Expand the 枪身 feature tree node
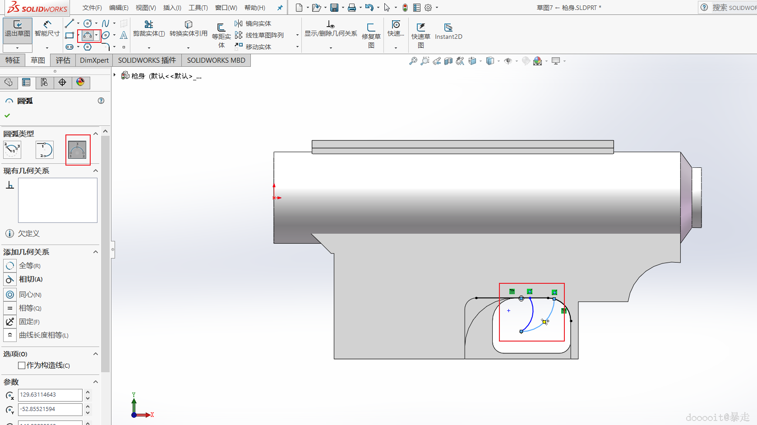This screenshot has height=425, width=757. point(115,75)
